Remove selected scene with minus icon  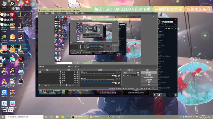(43, 85)
